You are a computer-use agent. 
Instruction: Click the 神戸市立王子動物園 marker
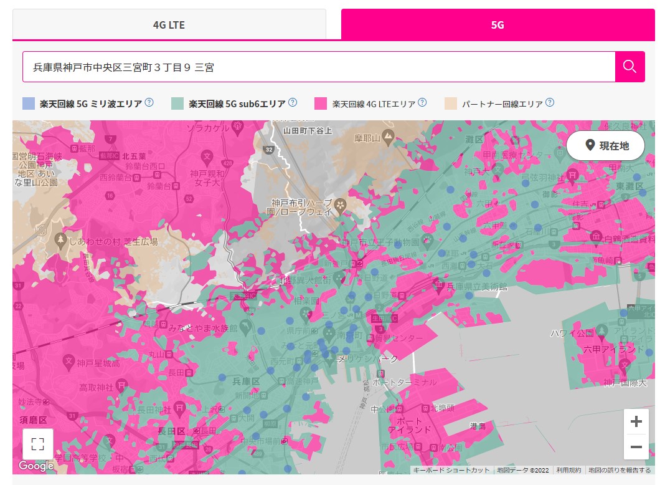[x=427, y=241]
